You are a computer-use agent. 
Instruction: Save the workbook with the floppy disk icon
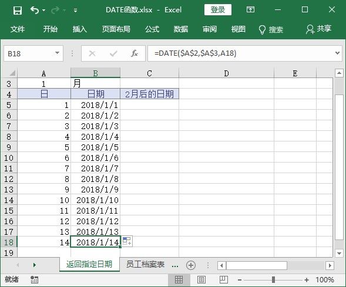[x=18, y=10]
